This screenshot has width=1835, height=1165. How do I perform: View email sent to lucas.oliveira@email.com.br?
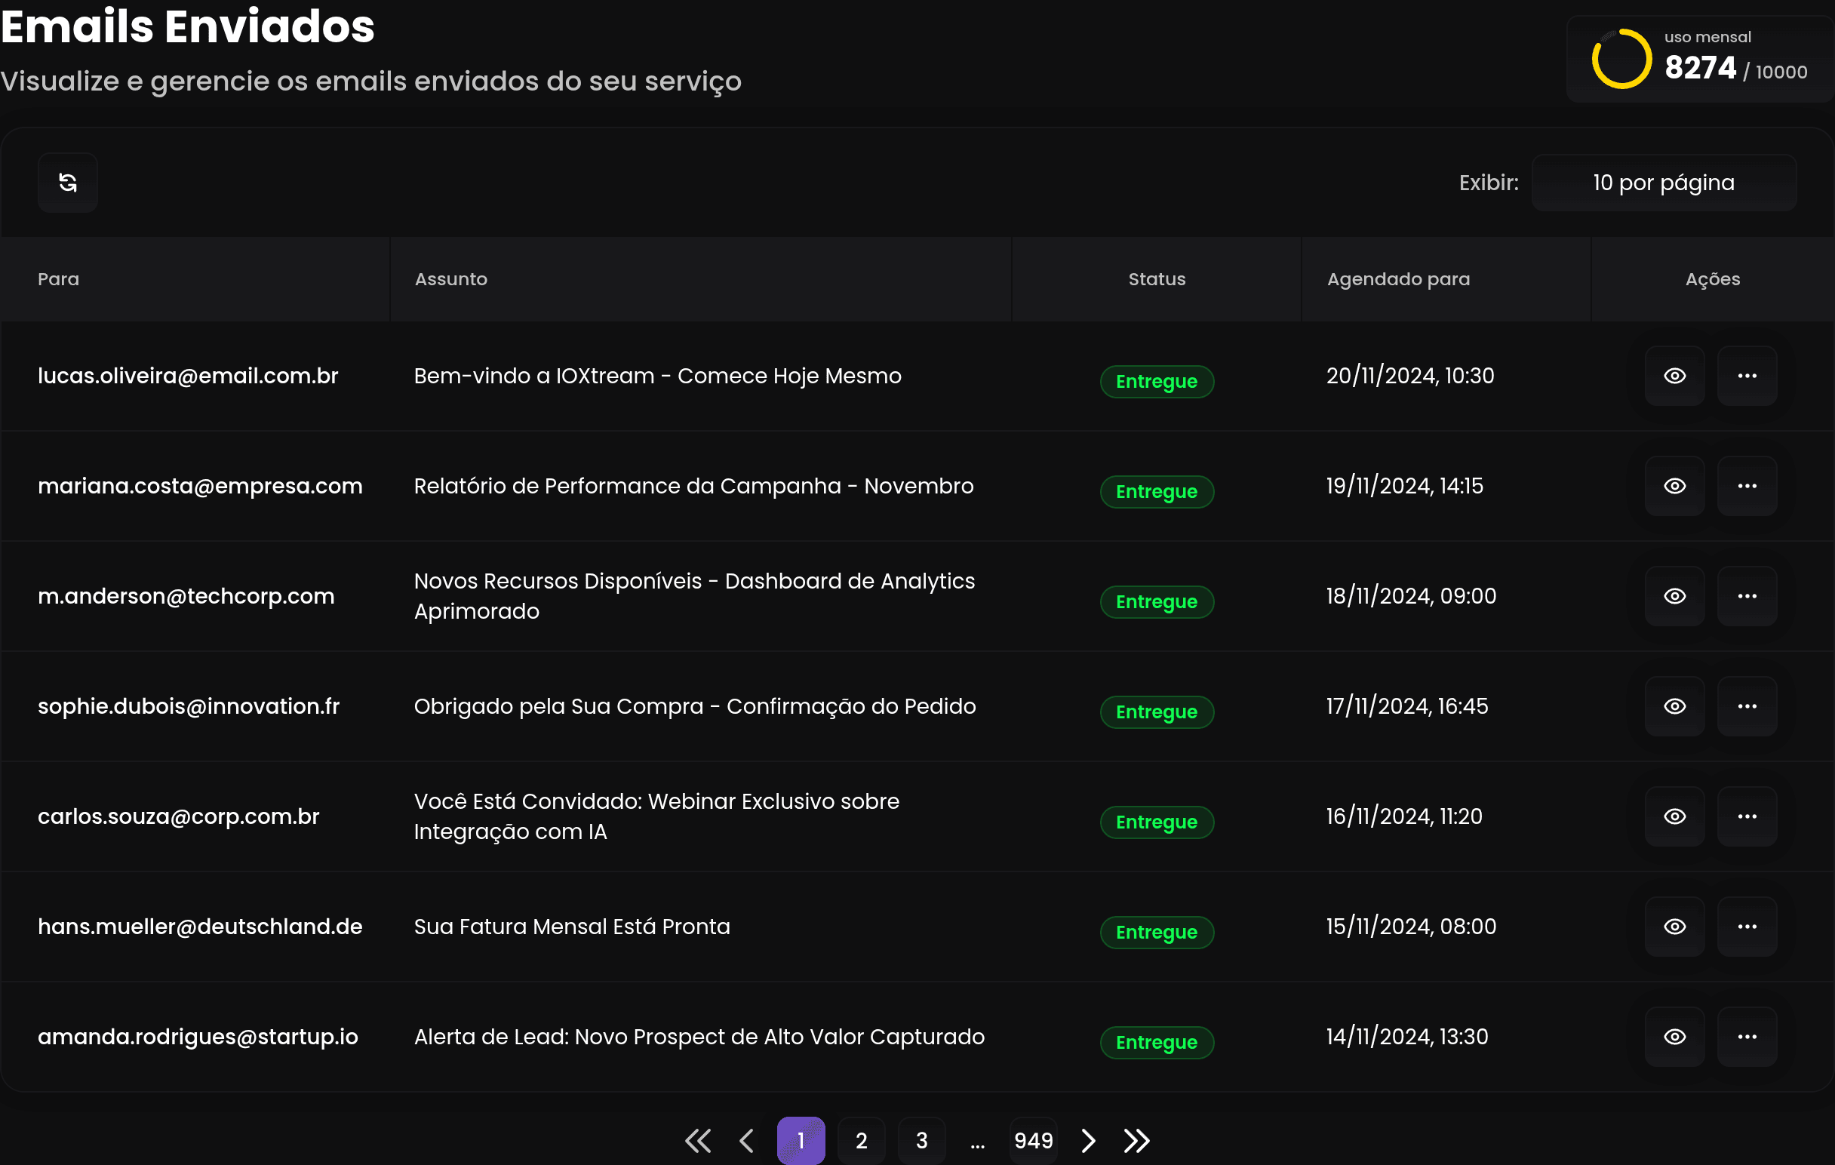1674,376
